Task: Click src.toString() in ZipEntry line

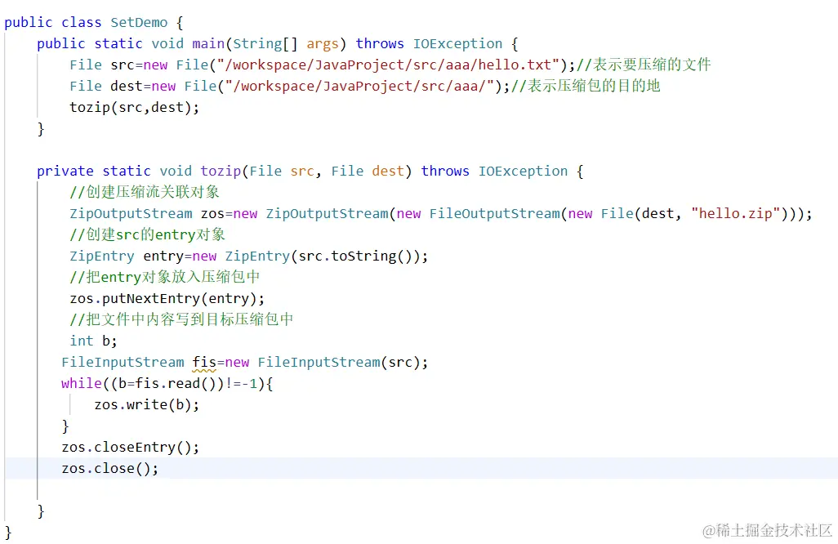Action: (x=355, y=256)
